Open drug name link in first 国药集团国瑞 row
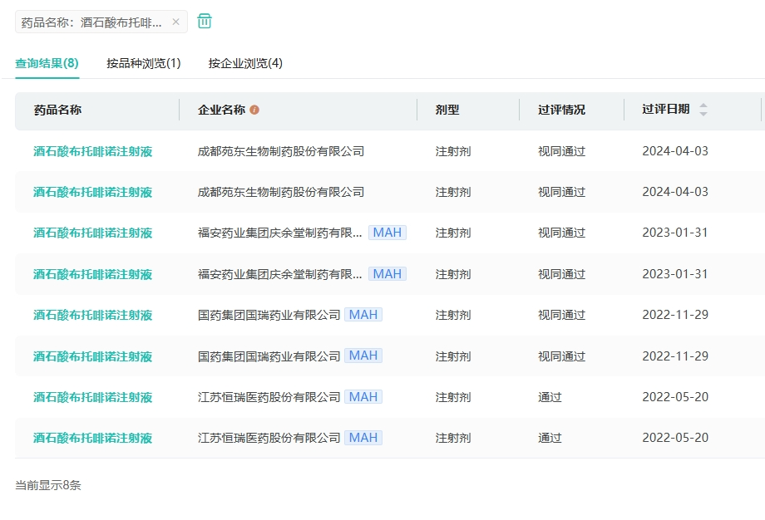The height and width of the screenshot is (520, 765). pyautogui.click(x=92, y=315)
